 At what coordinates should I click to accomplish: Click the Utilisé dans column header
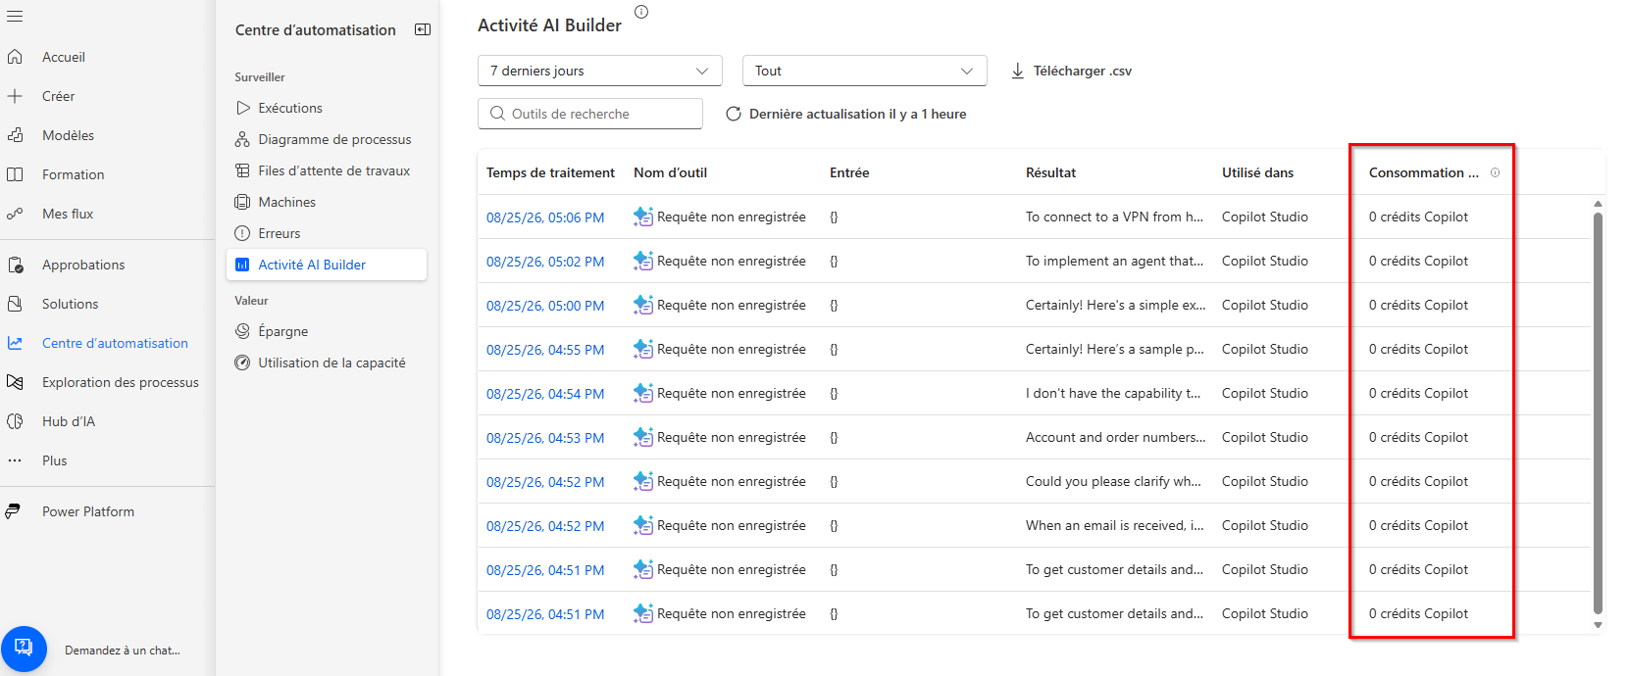(x=1257, y=172)
